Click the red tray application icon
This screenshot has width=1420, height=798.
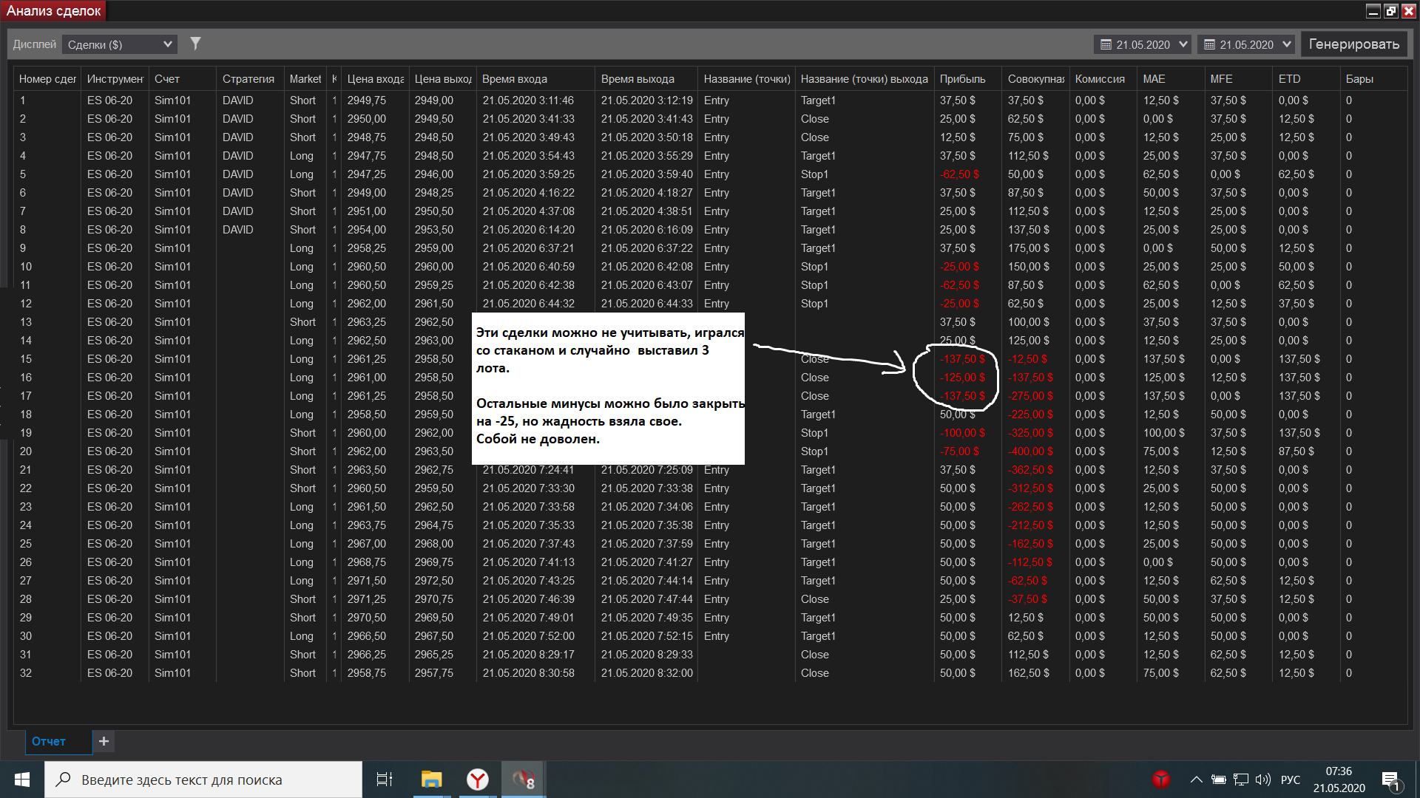coord(1161,780)
